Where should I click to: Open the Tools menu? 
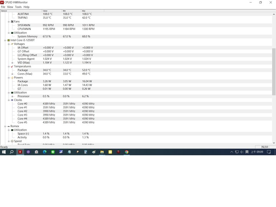(x=18, y=7)
